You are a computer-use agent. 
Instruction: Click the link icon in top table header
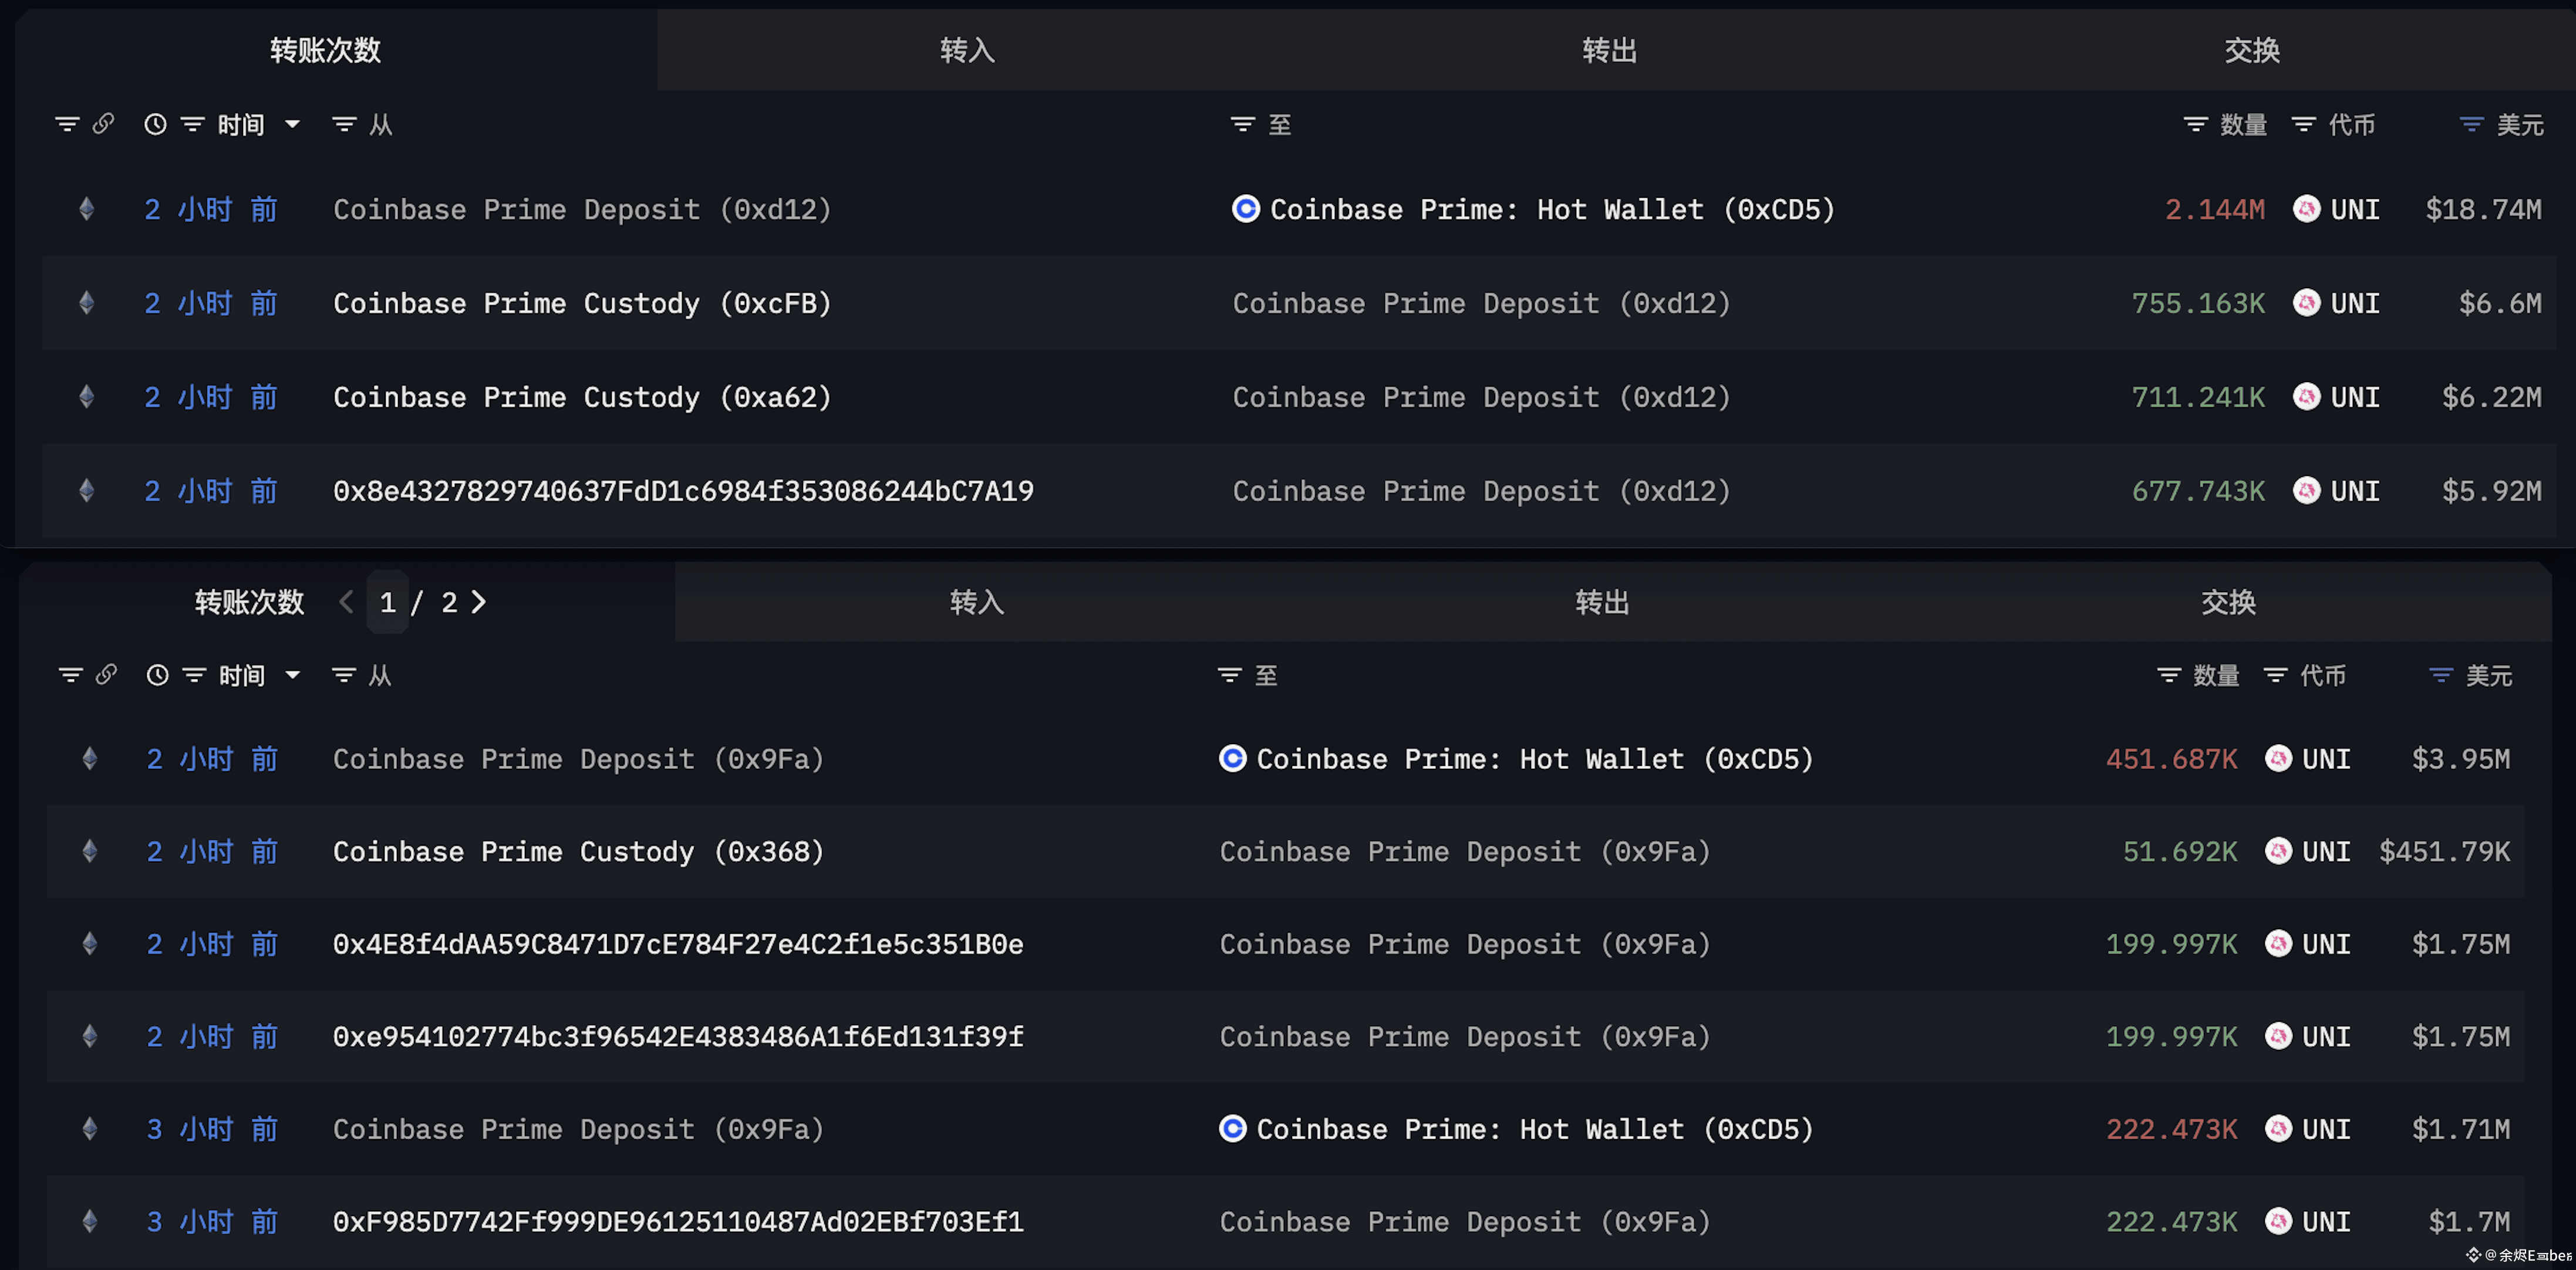click(103, 124)
